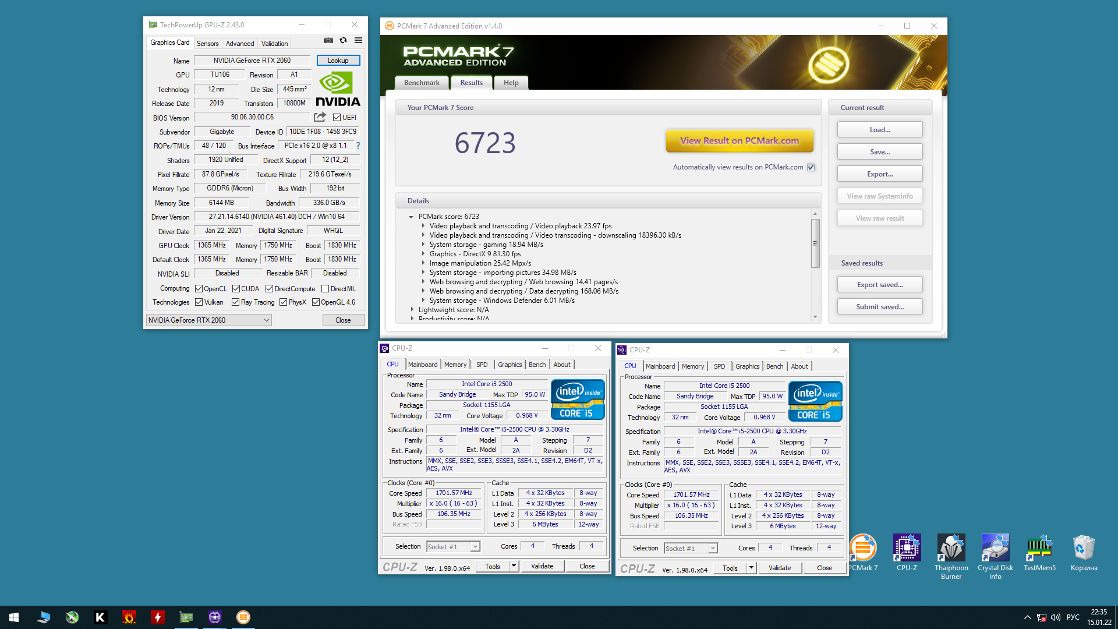Open the Validation tab in GPU-Z
This screenshot has width=1118, height=629.
point(274,44)
